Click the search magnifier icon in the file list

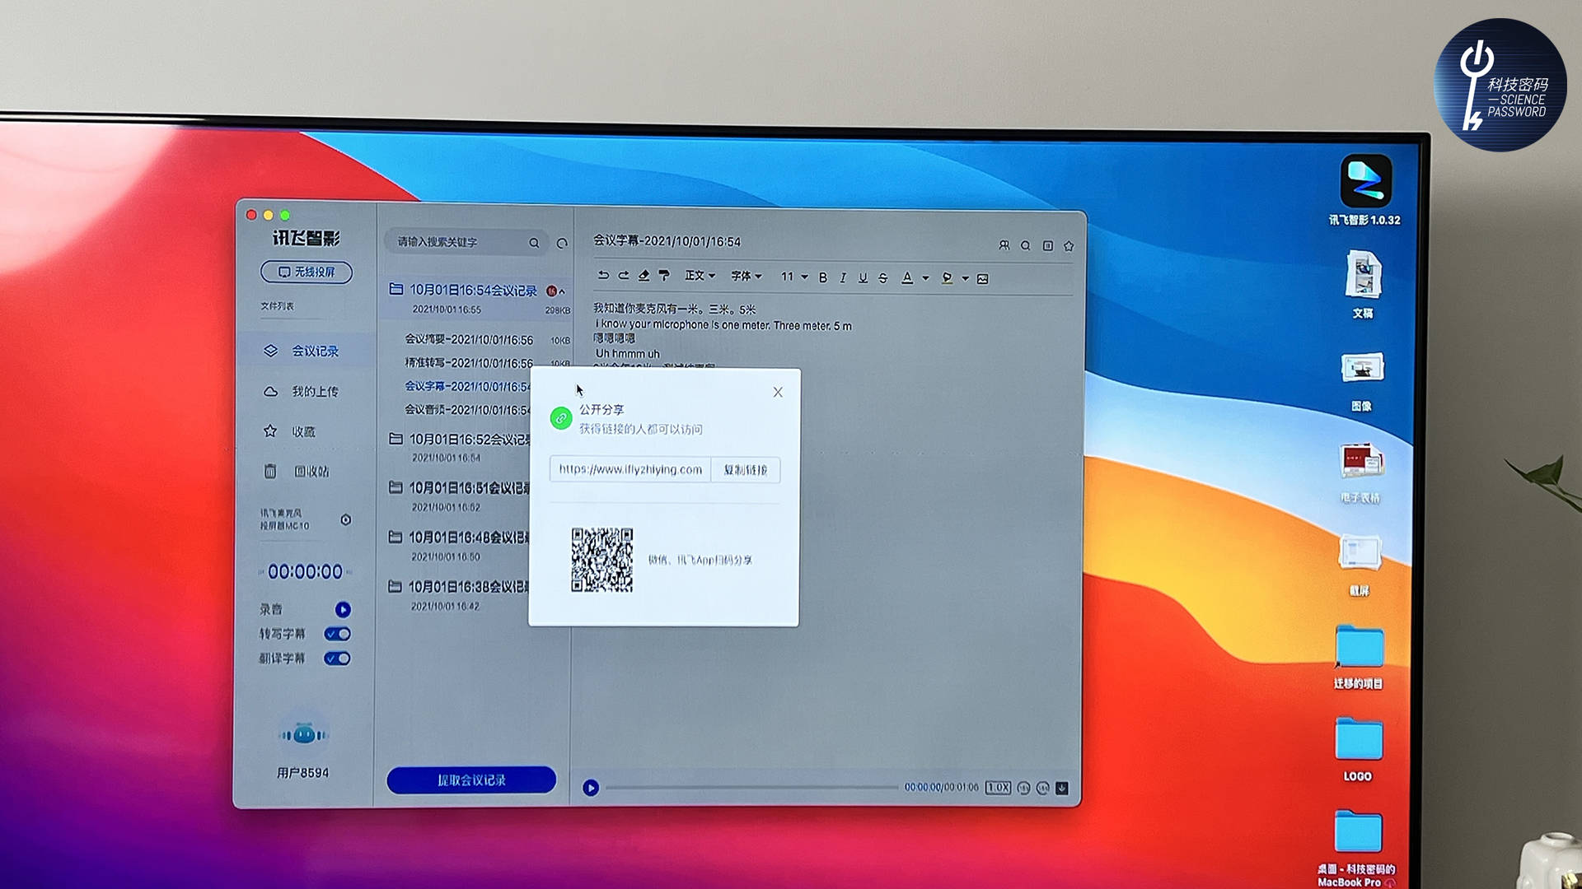tap(534, 243)
